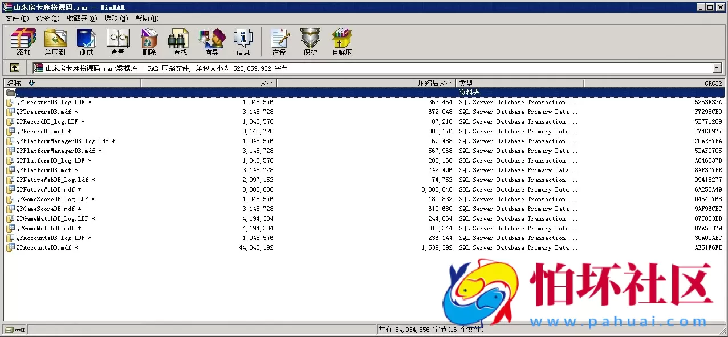The width and height of the screenshot is (728, 337).
Task: Go up one folder level button
Action: (x=15, y=68)
